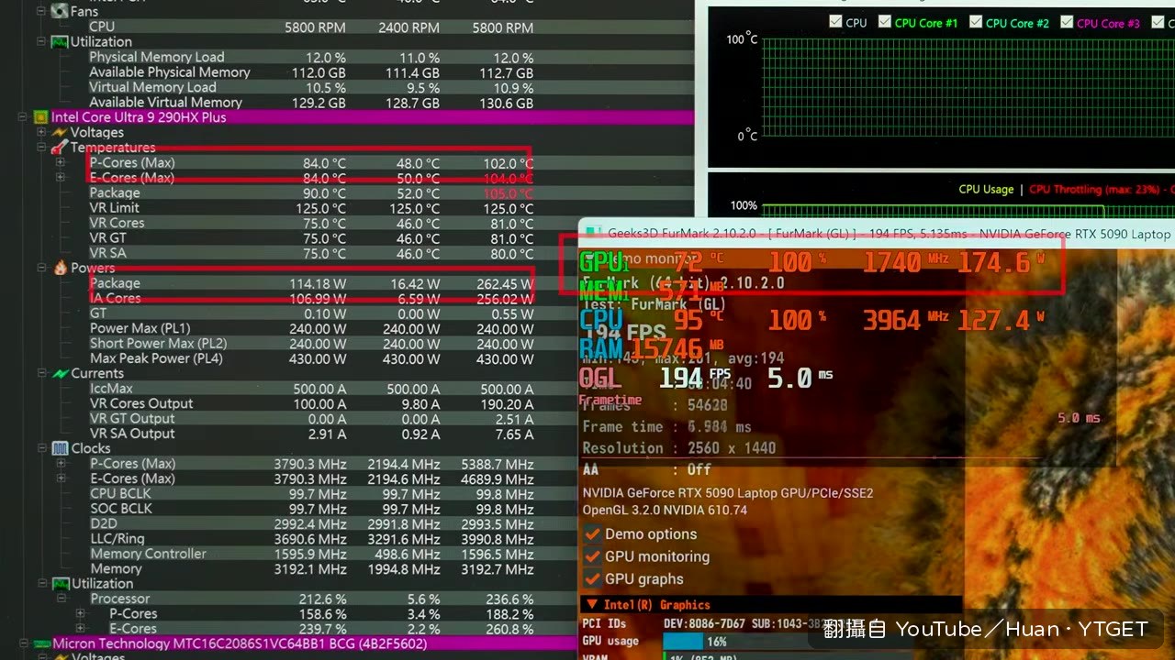Click the Utilization icon above the Processor row
Viewport: 1175px width, 660px height.
point(61,583)
